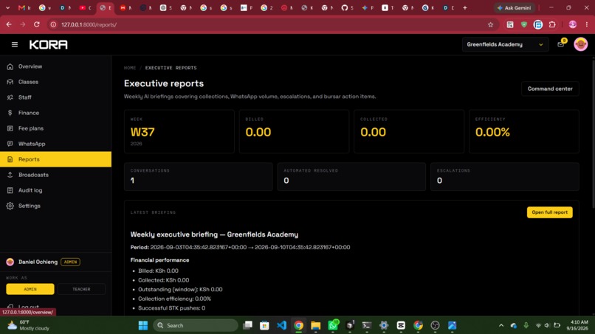Click the Staff people icon
595x334 pixels.
pos(10,97)
